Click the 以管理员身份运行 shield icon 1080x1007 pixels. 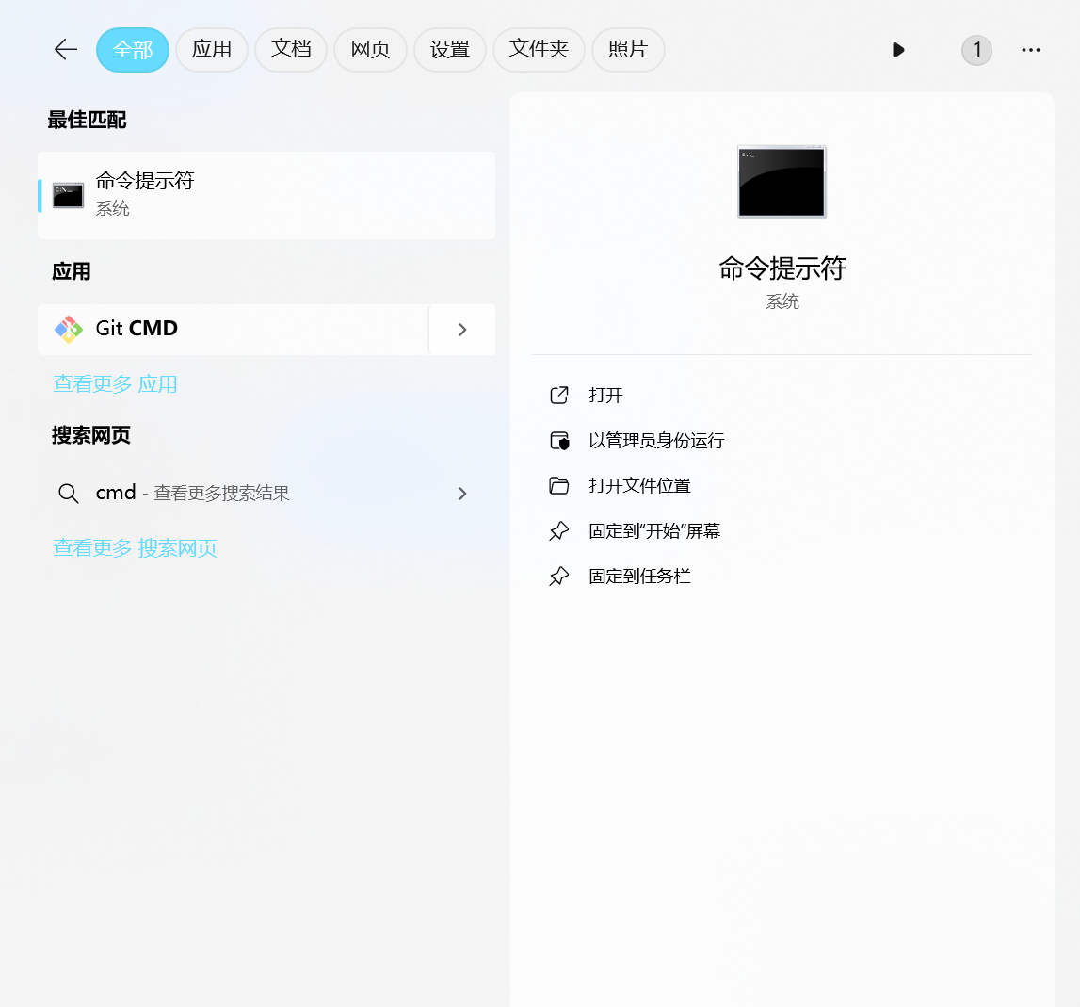tap(559, 441)
